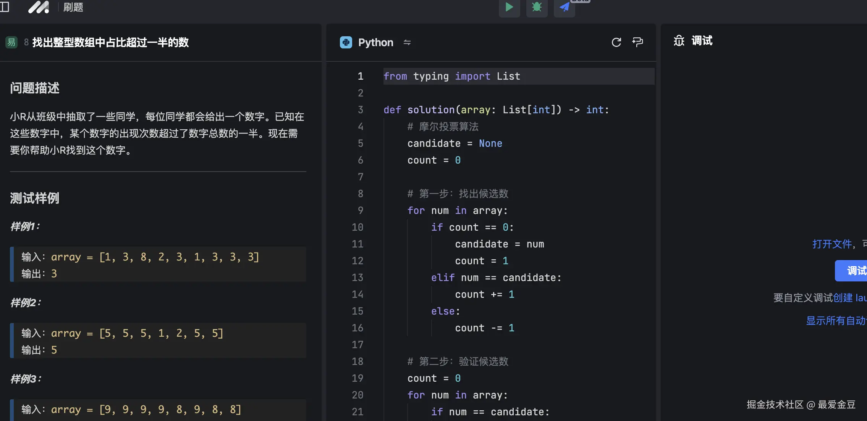Click the blue paper-plane Submit button

[564, 7]
